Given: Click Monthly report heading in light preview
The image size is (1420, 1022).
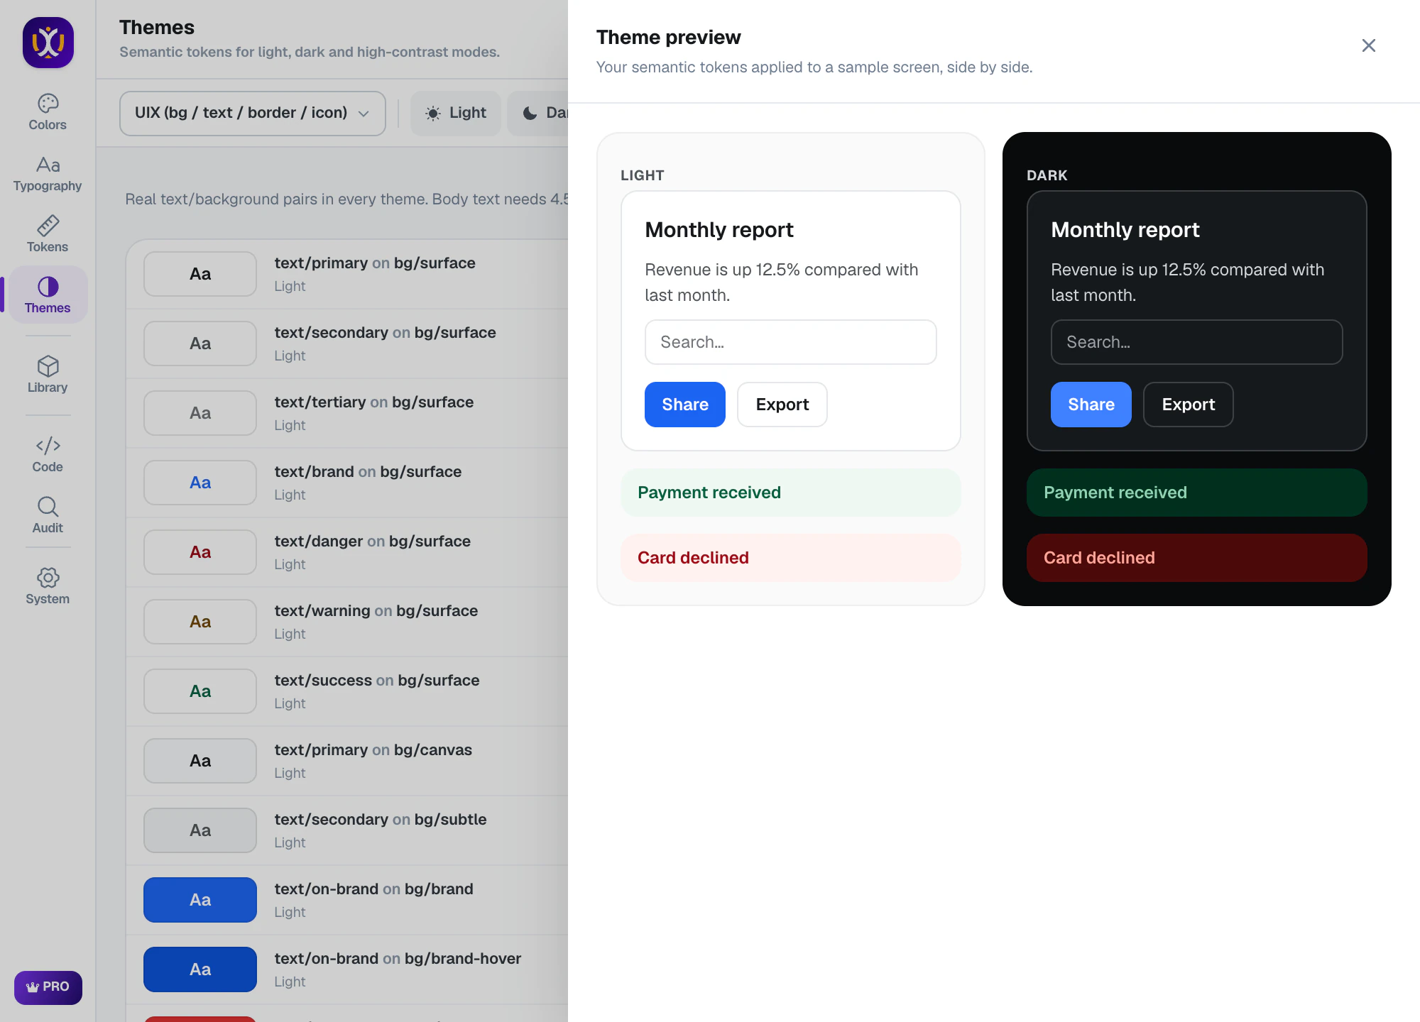Looking at the screenshot, I should (719, 230).
